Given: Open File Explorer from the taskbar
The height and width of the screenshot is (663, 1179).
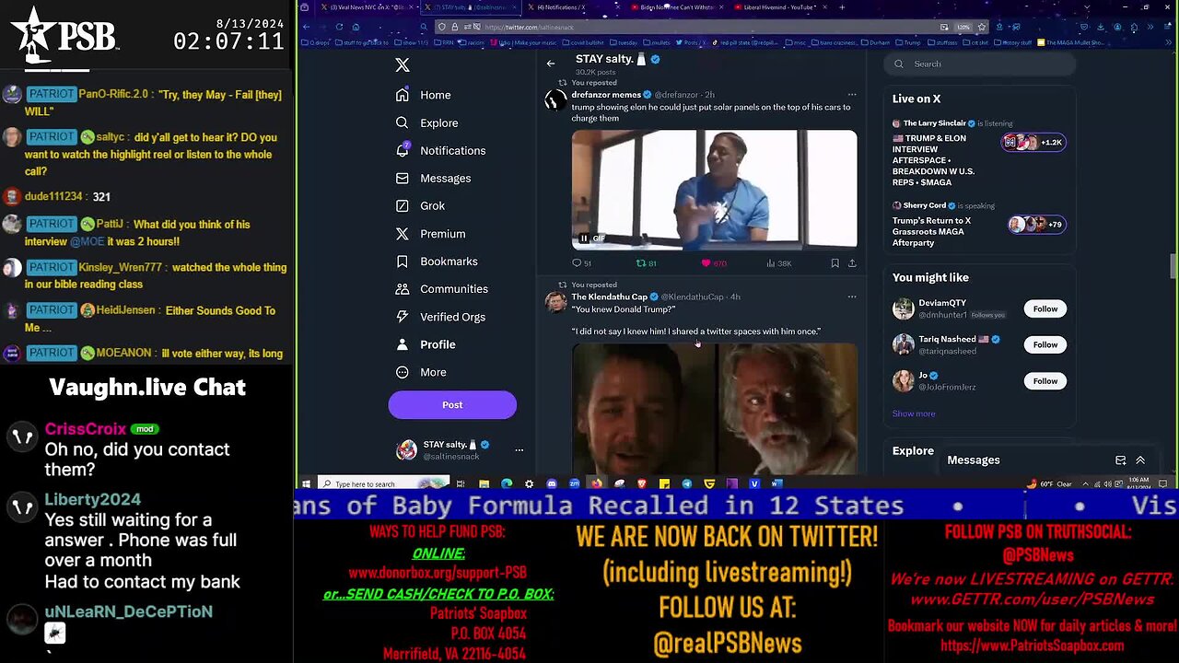Looking at the screenshot, I should [484, 483].
